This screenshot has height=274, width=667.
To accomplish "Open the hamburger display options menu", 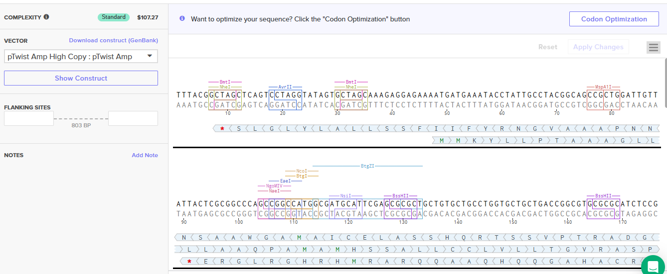I will pyautogui.click(x=654, y=47).
